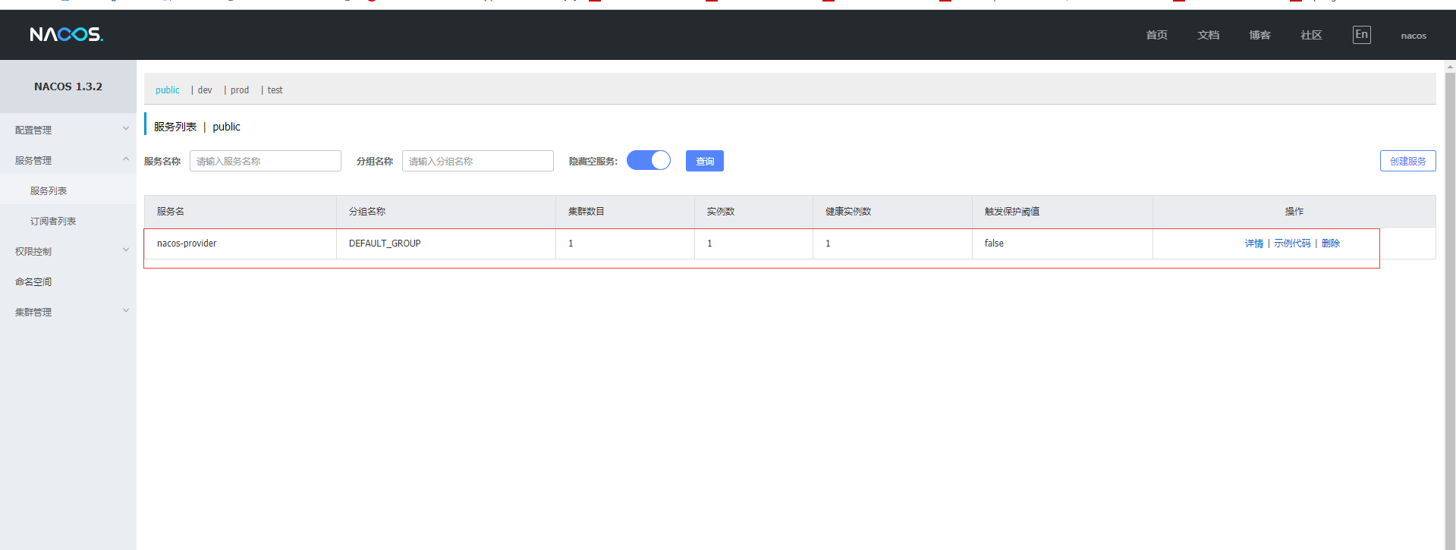This screenshot has width=1456, height=550.
Task: Collapse the 服务管理 menu chevron
Action: [x=126, y=159]
